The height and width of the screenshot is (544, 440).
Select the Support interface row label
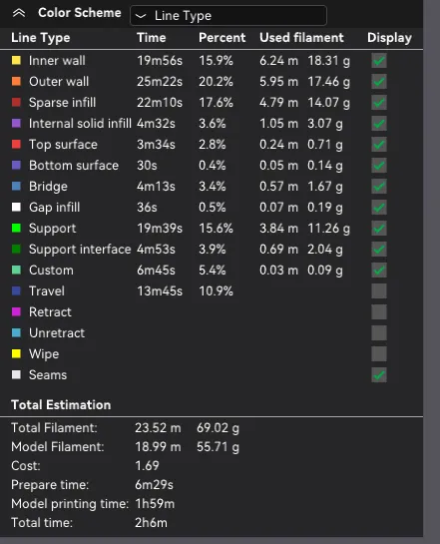tap(80, 250)
